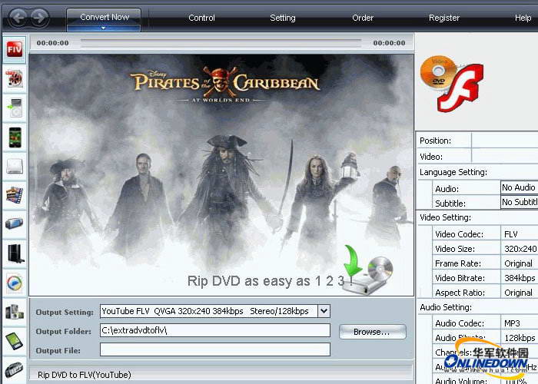This screenshot has width=538, height=384.
Task: Click the Video Setting section header
Action: point(445,217)
